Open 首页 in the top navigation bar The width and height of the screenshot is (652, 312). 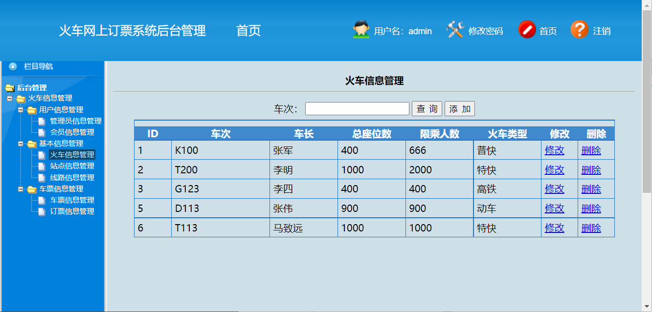249,30
